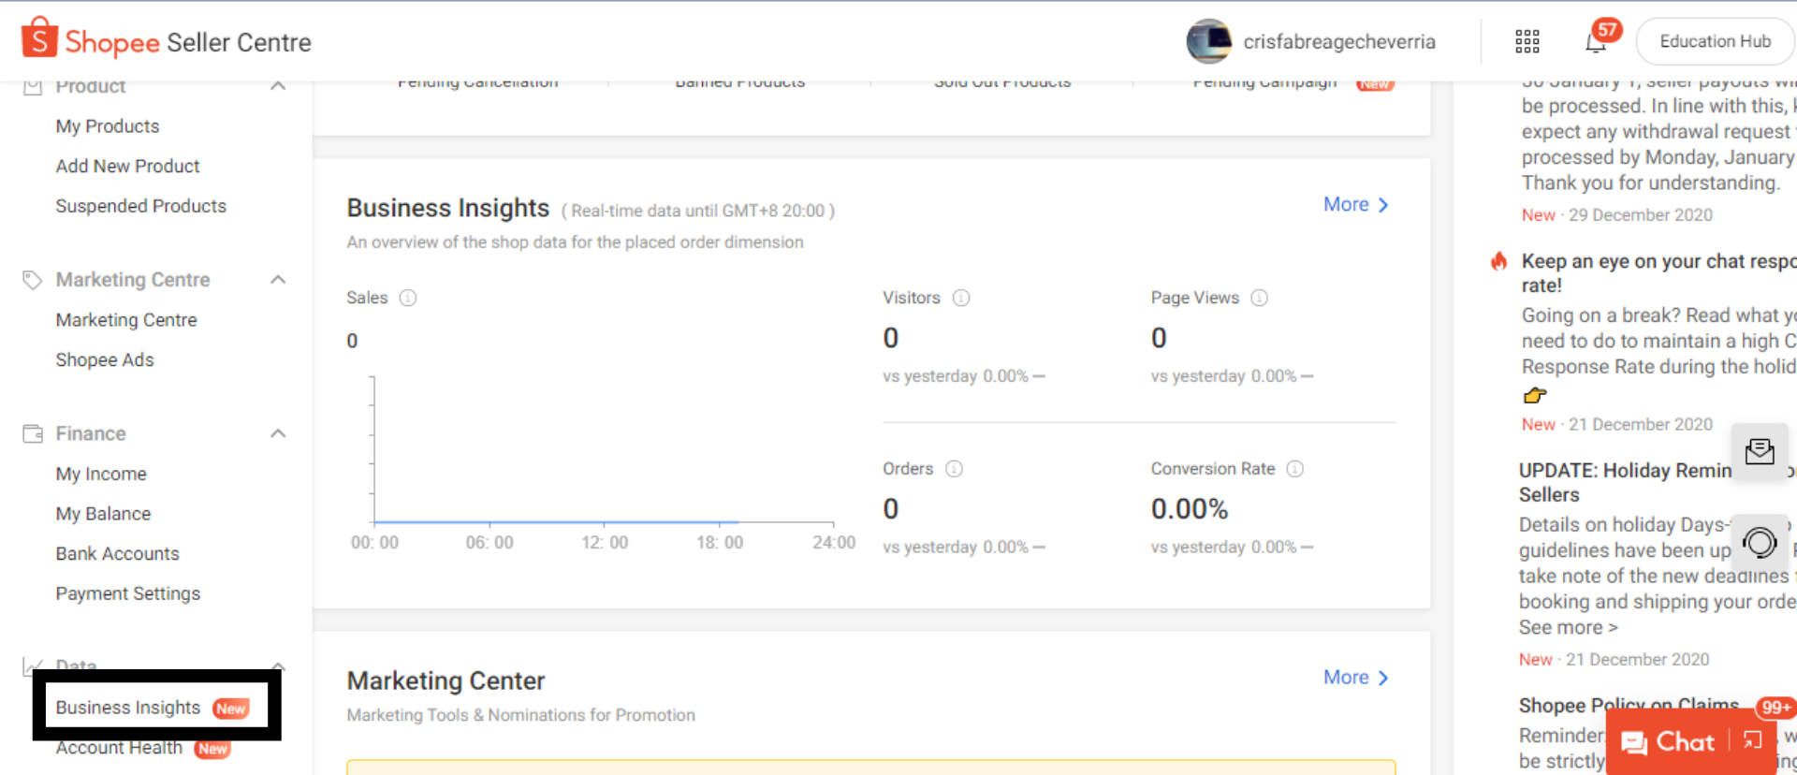This screenshot has height=775, width=1797.
Task: Click the user profile avatar
Action: (x=1208, y=41)
